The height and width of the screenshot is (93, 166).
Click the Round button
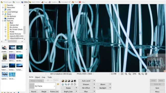pyautogui.click(x=34, y=91)
